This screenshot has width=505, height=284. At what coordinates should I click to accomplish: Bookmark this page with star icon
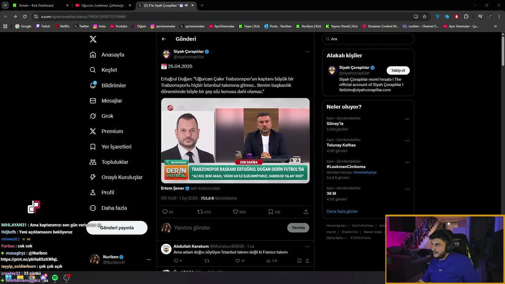coord(425,17)
